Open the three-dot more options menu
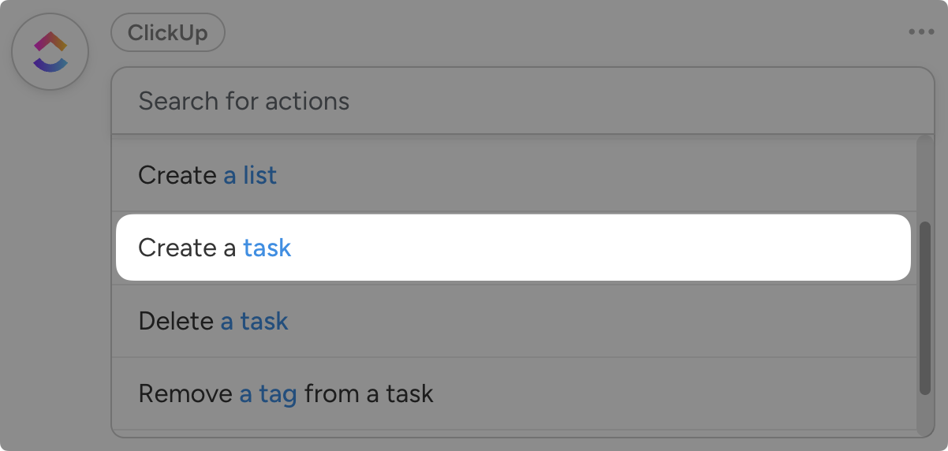Viewport: 948px width, 451px height. pos(920,32)
